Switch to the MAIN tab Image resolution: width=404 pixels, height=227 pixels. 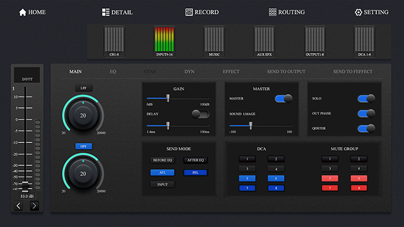point(76,71)
